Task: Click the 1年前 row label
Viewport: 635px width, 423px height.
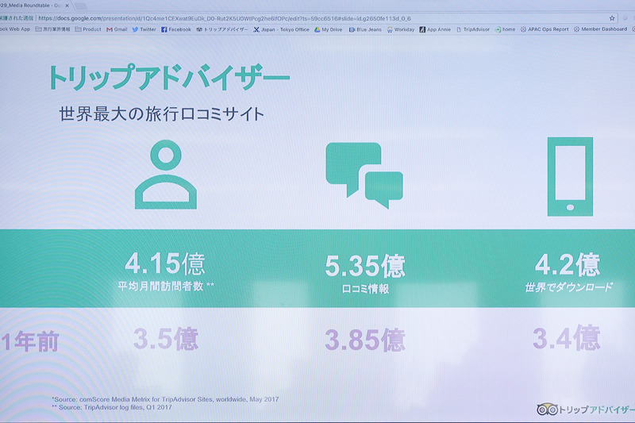Action: coord(30,342)
